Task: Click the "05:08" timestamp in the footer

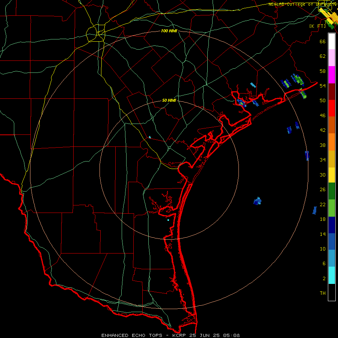Action: 231,335
